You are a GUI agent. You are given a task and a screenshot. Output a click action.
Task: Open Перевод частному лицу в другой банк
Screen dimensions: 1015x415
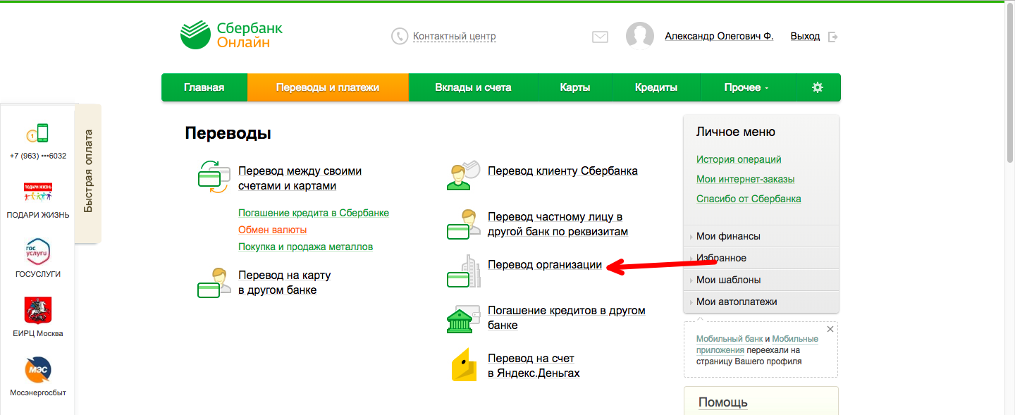558,224
